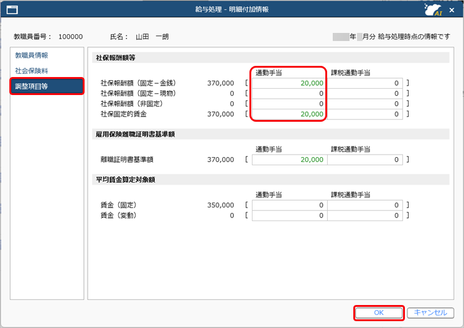
Task: Click the 370,000 value for 社保報酬額(固定-金銭)
Action: point(220,83)
